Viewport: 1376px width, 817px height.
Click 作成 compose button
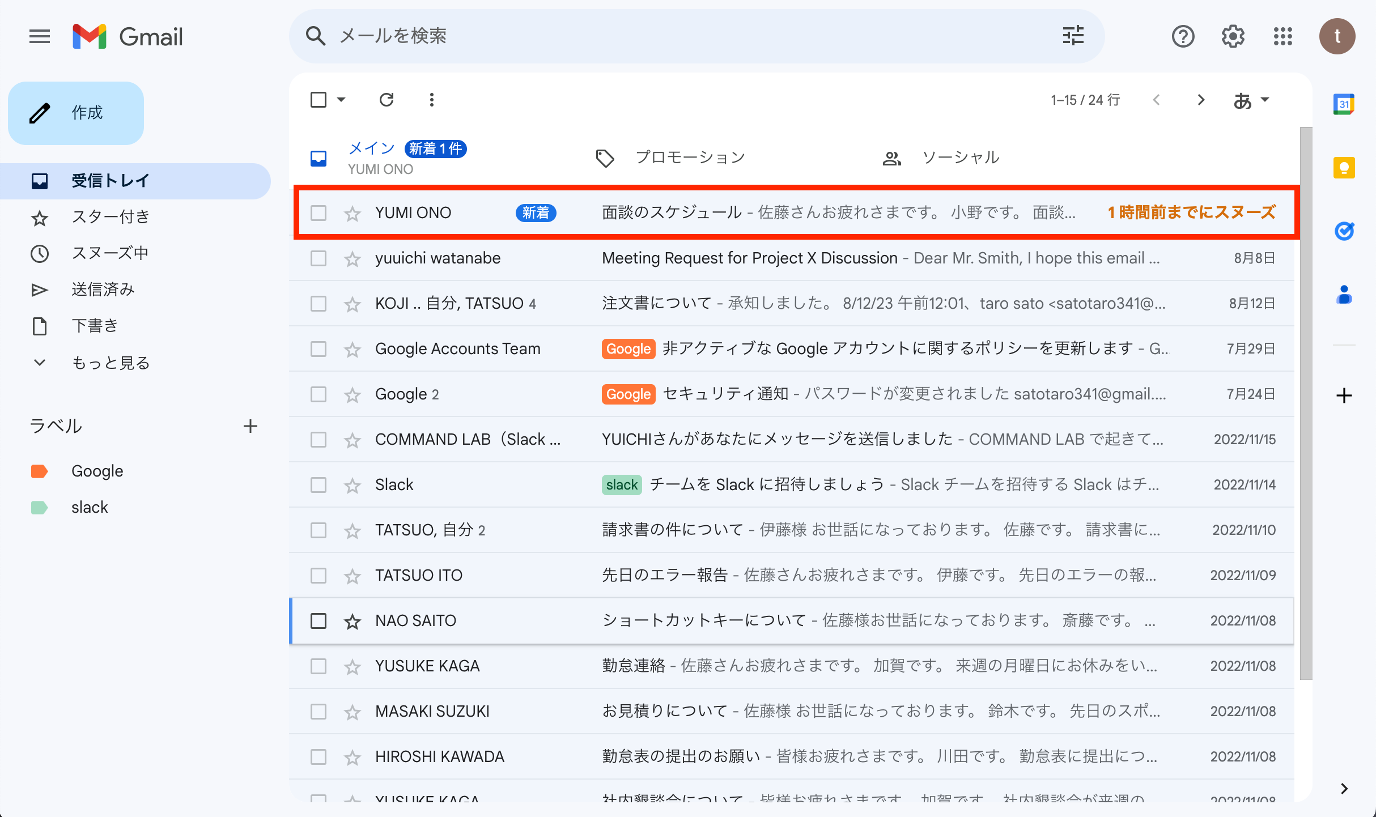pos(76,113)
